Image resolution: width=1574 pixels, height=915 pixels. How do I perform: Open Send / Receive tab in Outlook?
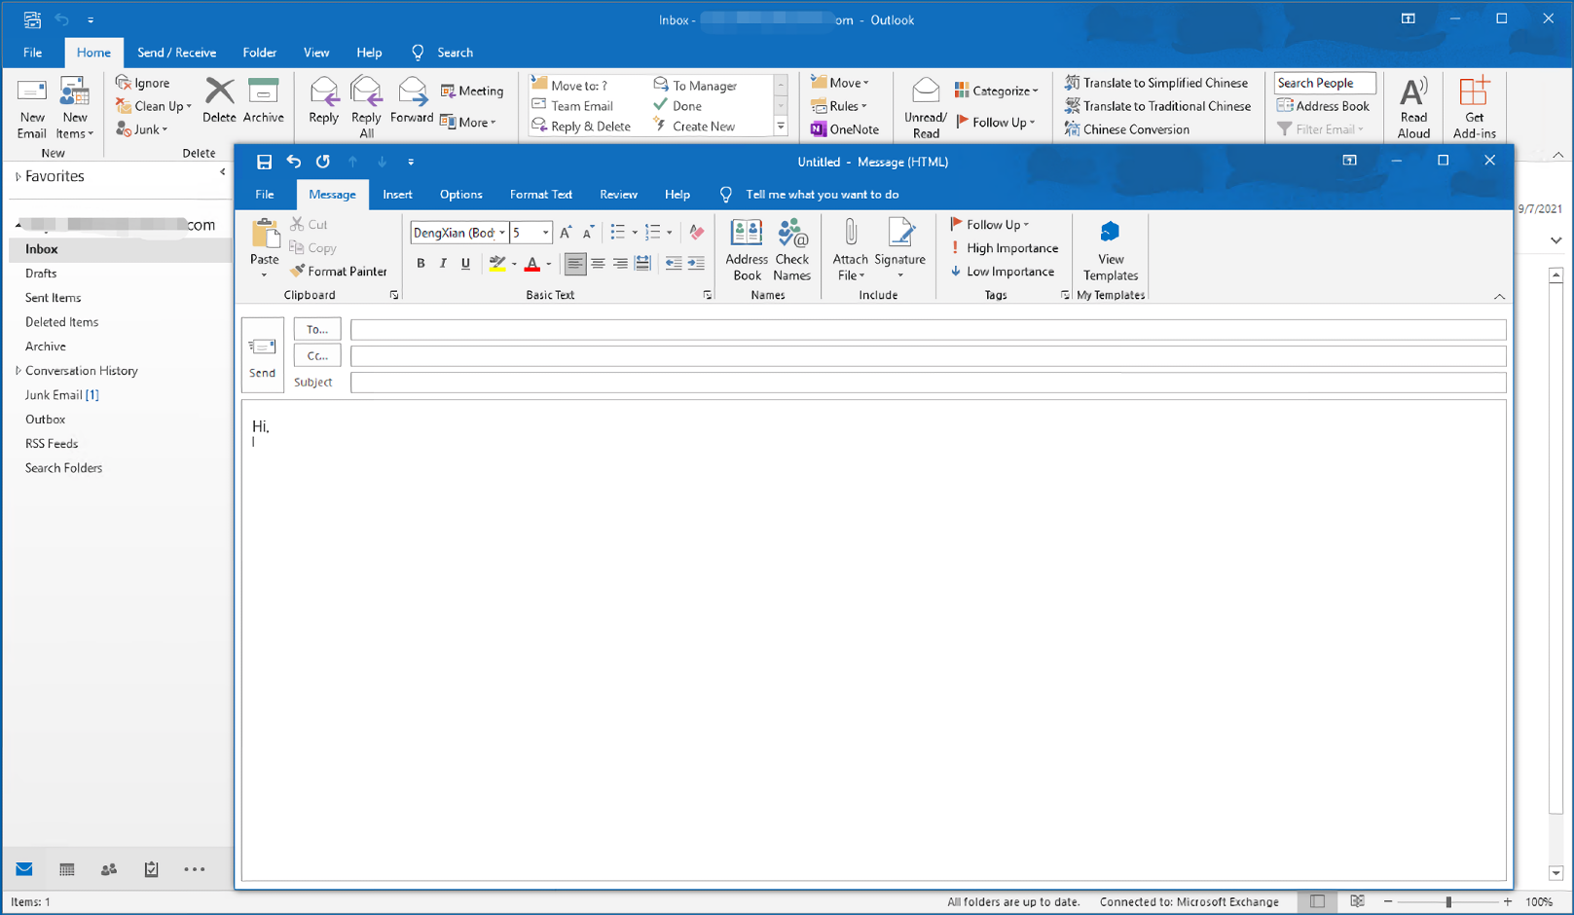[x=176, y=53]
